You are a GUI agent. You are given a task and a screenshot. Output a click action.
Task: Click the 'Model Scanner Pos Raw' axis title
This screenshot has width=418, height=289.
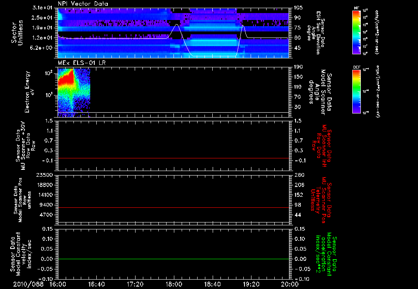[x=22, y=200]
